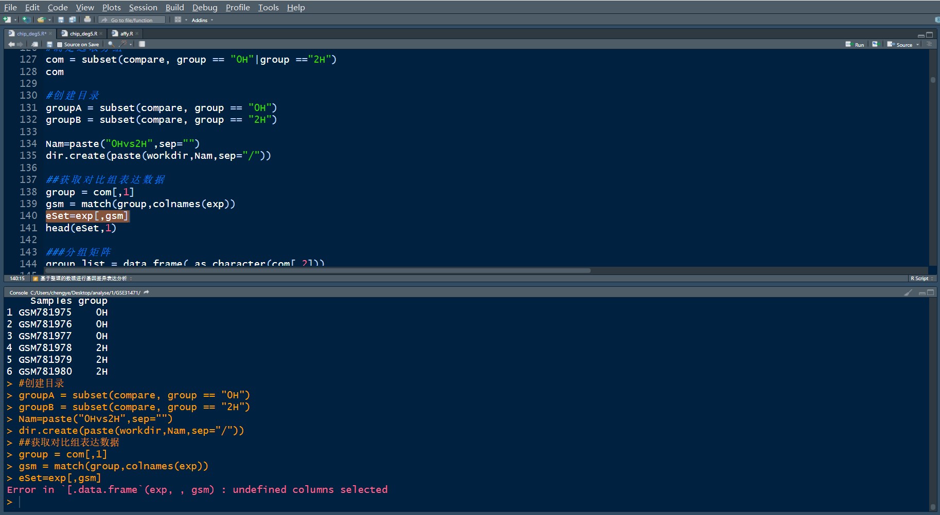
Task: Click the editor vertical scrollbar thumb
Action: [x=933, y=80]
